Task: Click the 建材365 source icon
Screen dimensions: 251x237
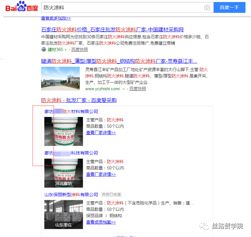Action: pos(44,50)
